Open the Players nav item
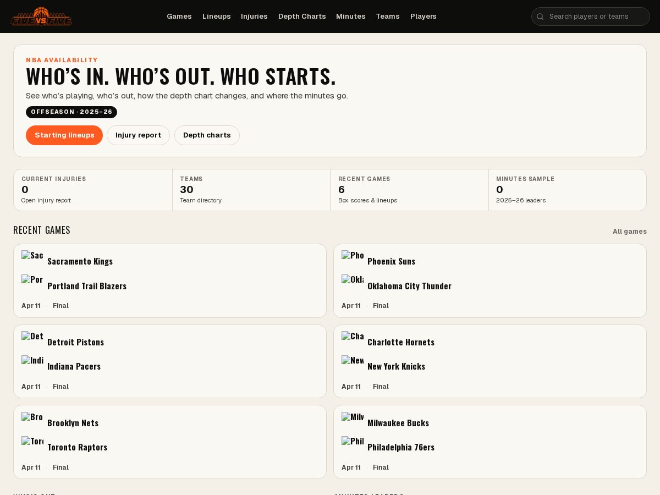This screenshot has height=495, width=660. pos(424,16)
